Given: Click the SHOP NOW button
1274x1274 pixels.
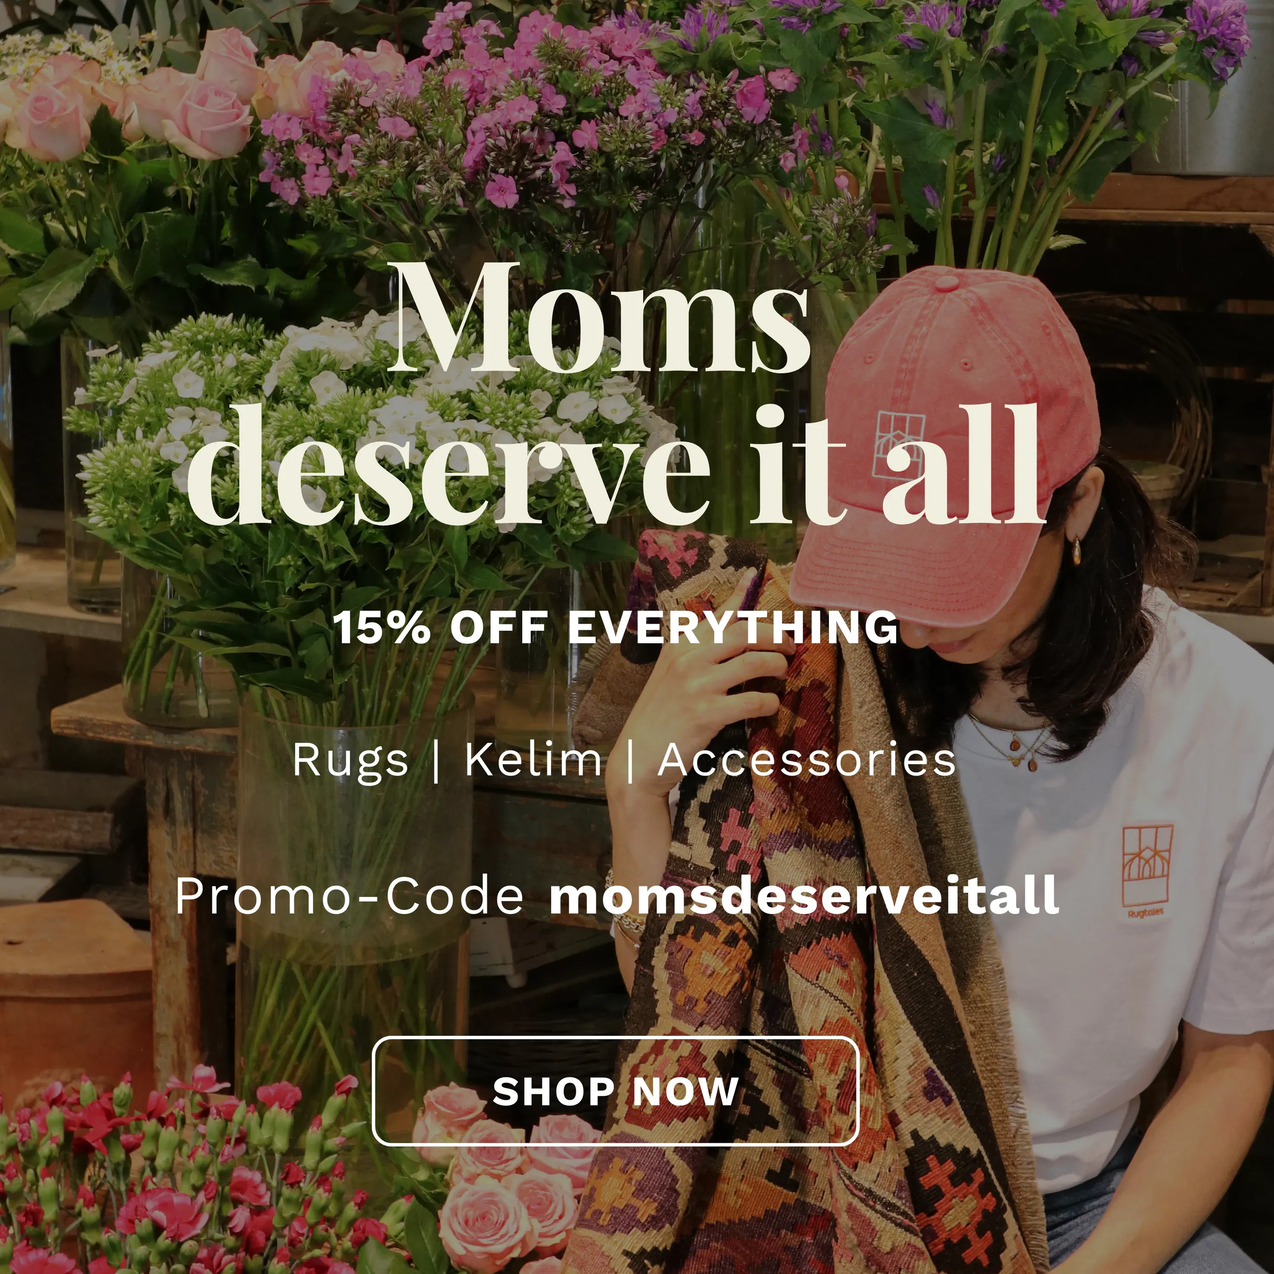Looking at the screenshot, I should click(x=615, y=1091).
